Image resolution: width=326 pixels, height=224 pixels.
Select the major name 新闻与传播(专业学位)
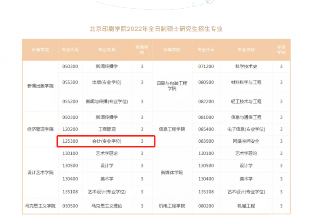click(x=107, y=101)
